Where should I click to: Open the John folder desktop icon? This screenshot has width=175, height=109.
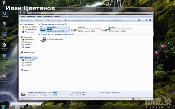coord(4,4)
